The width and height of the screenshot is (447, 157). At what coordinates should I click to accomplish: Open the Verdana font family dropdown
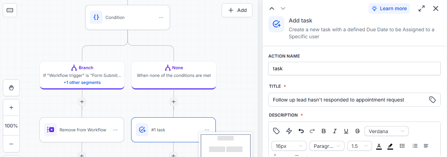point(386,131)
